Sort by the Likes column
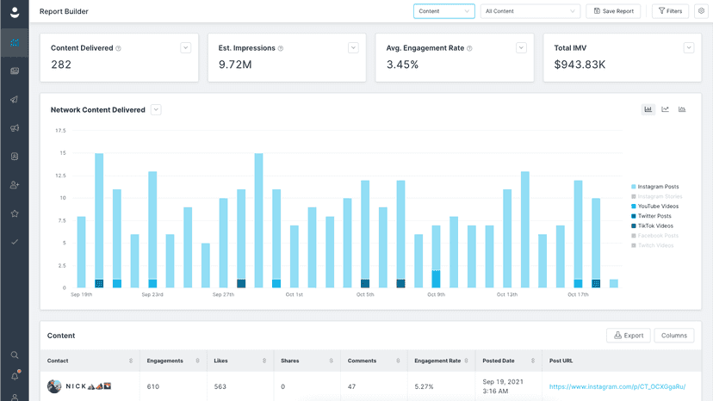 [x=264, y=361]
